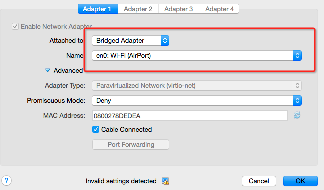Uncheck the Cable Connected checkbox
This screenshot has height=190, width=324.
96,130
